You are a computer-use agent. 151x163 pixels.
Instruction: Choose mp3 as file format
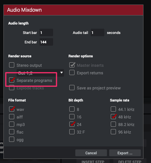point(12,124)
